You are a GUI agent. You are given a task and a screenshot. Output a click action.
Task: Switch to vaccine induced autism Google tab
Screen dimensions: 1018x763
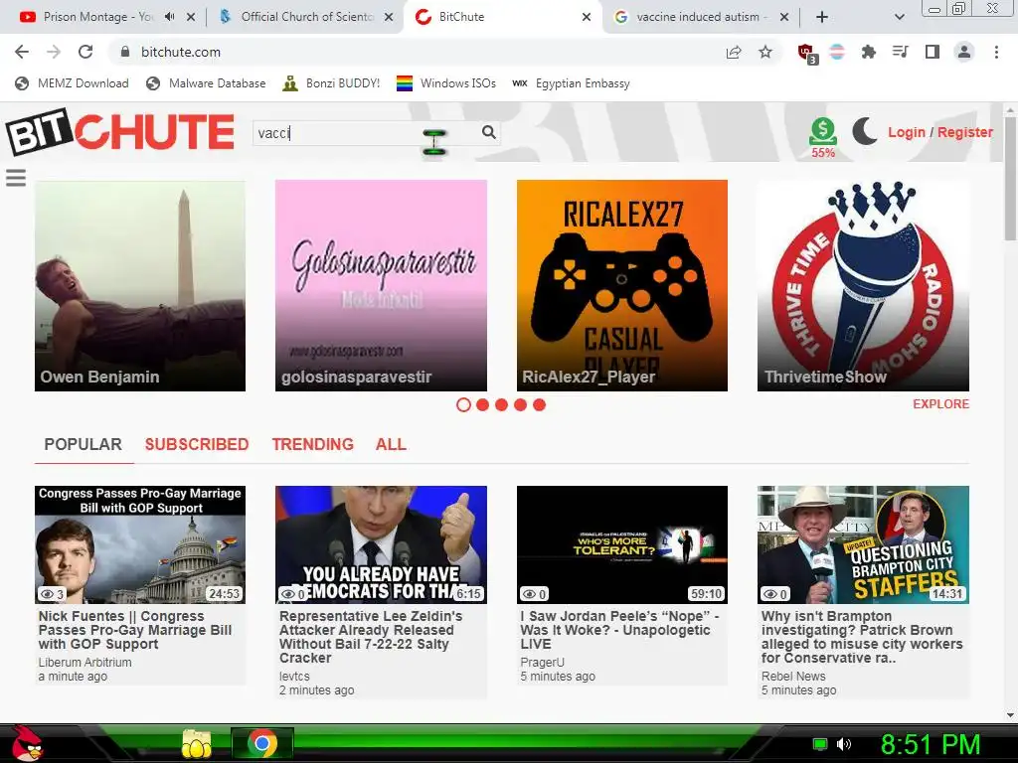coord(700,17)
